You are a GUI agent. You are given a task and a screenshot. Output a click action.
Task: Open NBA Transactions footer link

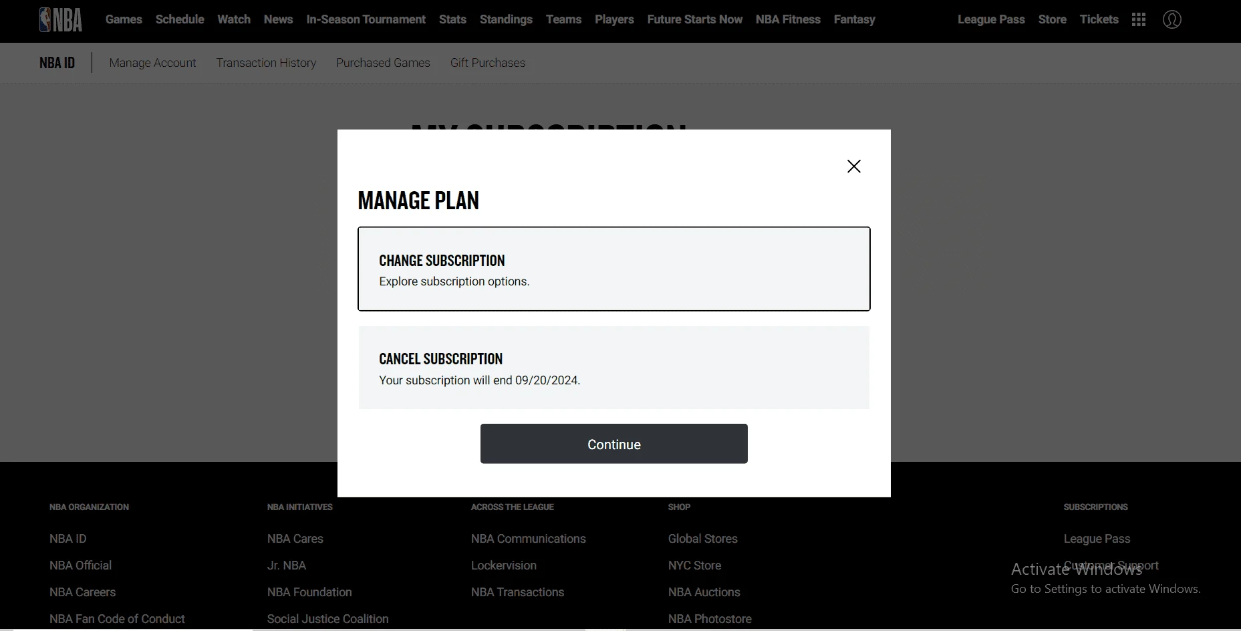click(x=517, y=592)
